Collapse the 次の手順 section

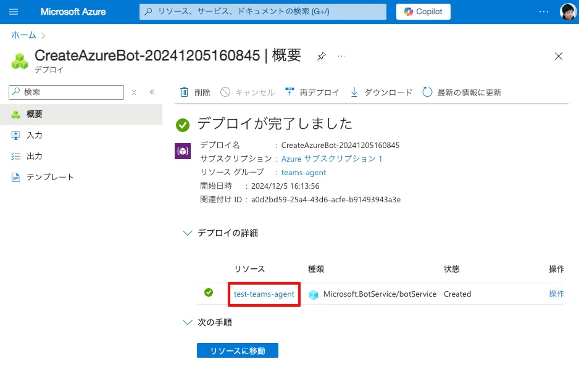[188, 323]
